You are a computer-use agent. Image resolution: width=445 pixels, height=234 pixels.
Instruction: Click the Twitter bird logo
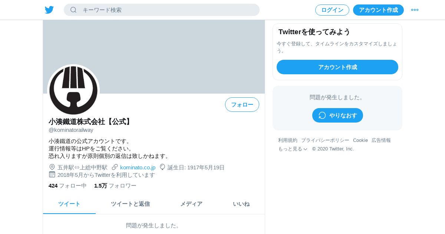pyautogui.click(x=49, y=10)
